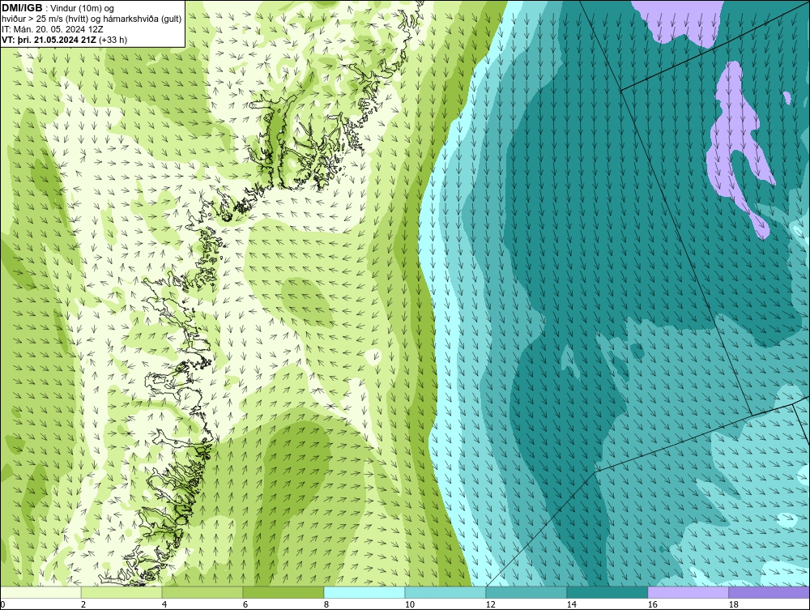Click the valid time VT line
810x610 pixels.
tap(64, 39)
